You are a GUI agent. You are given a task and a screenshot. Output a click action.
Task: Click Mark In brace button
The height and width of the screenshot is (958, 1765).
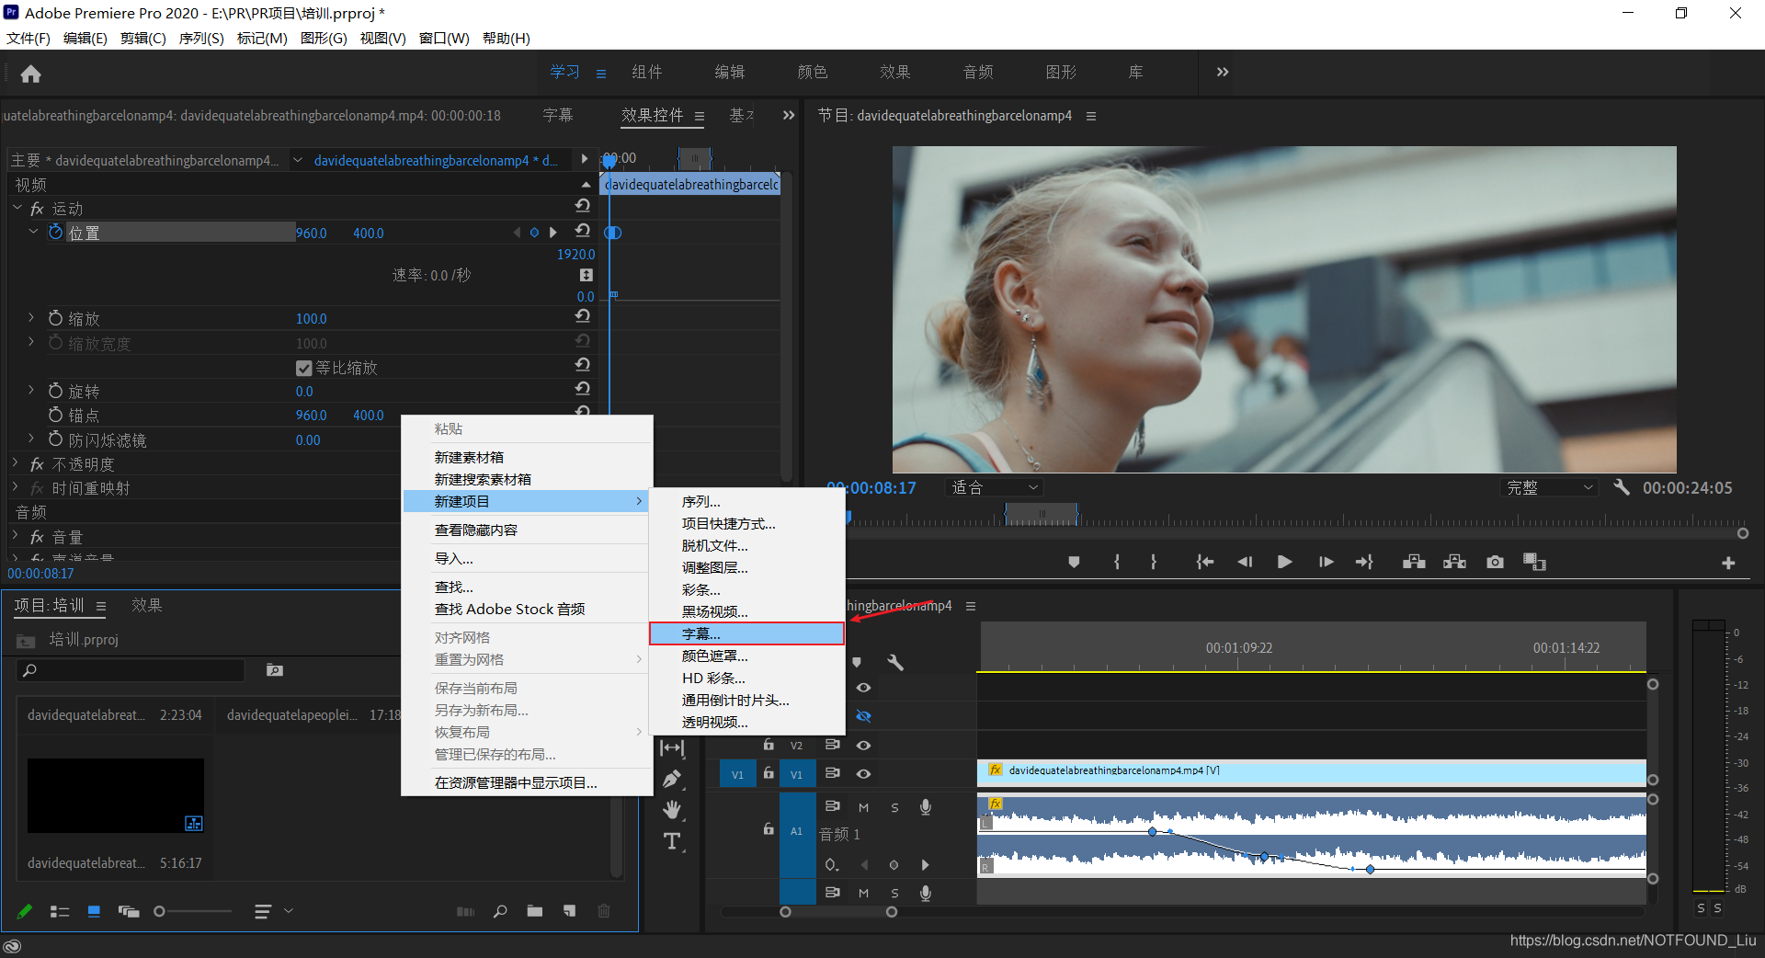click(1117, 562)
